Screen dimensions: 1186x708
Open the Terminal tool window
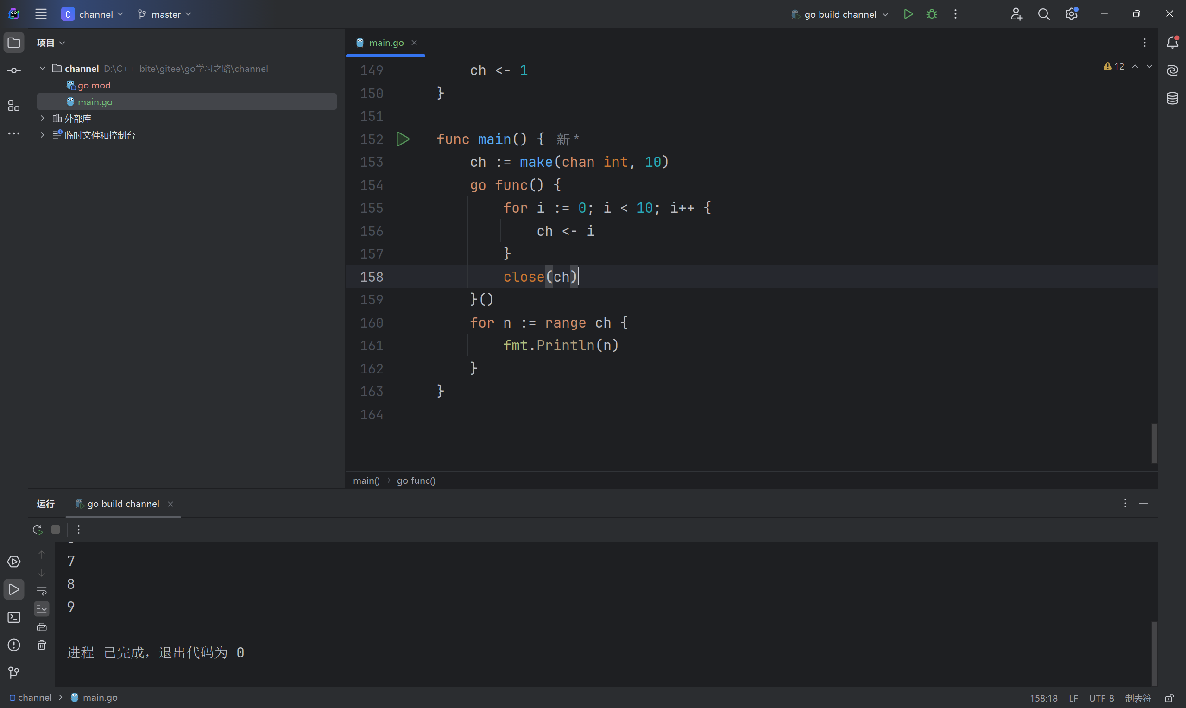[14, 617]
